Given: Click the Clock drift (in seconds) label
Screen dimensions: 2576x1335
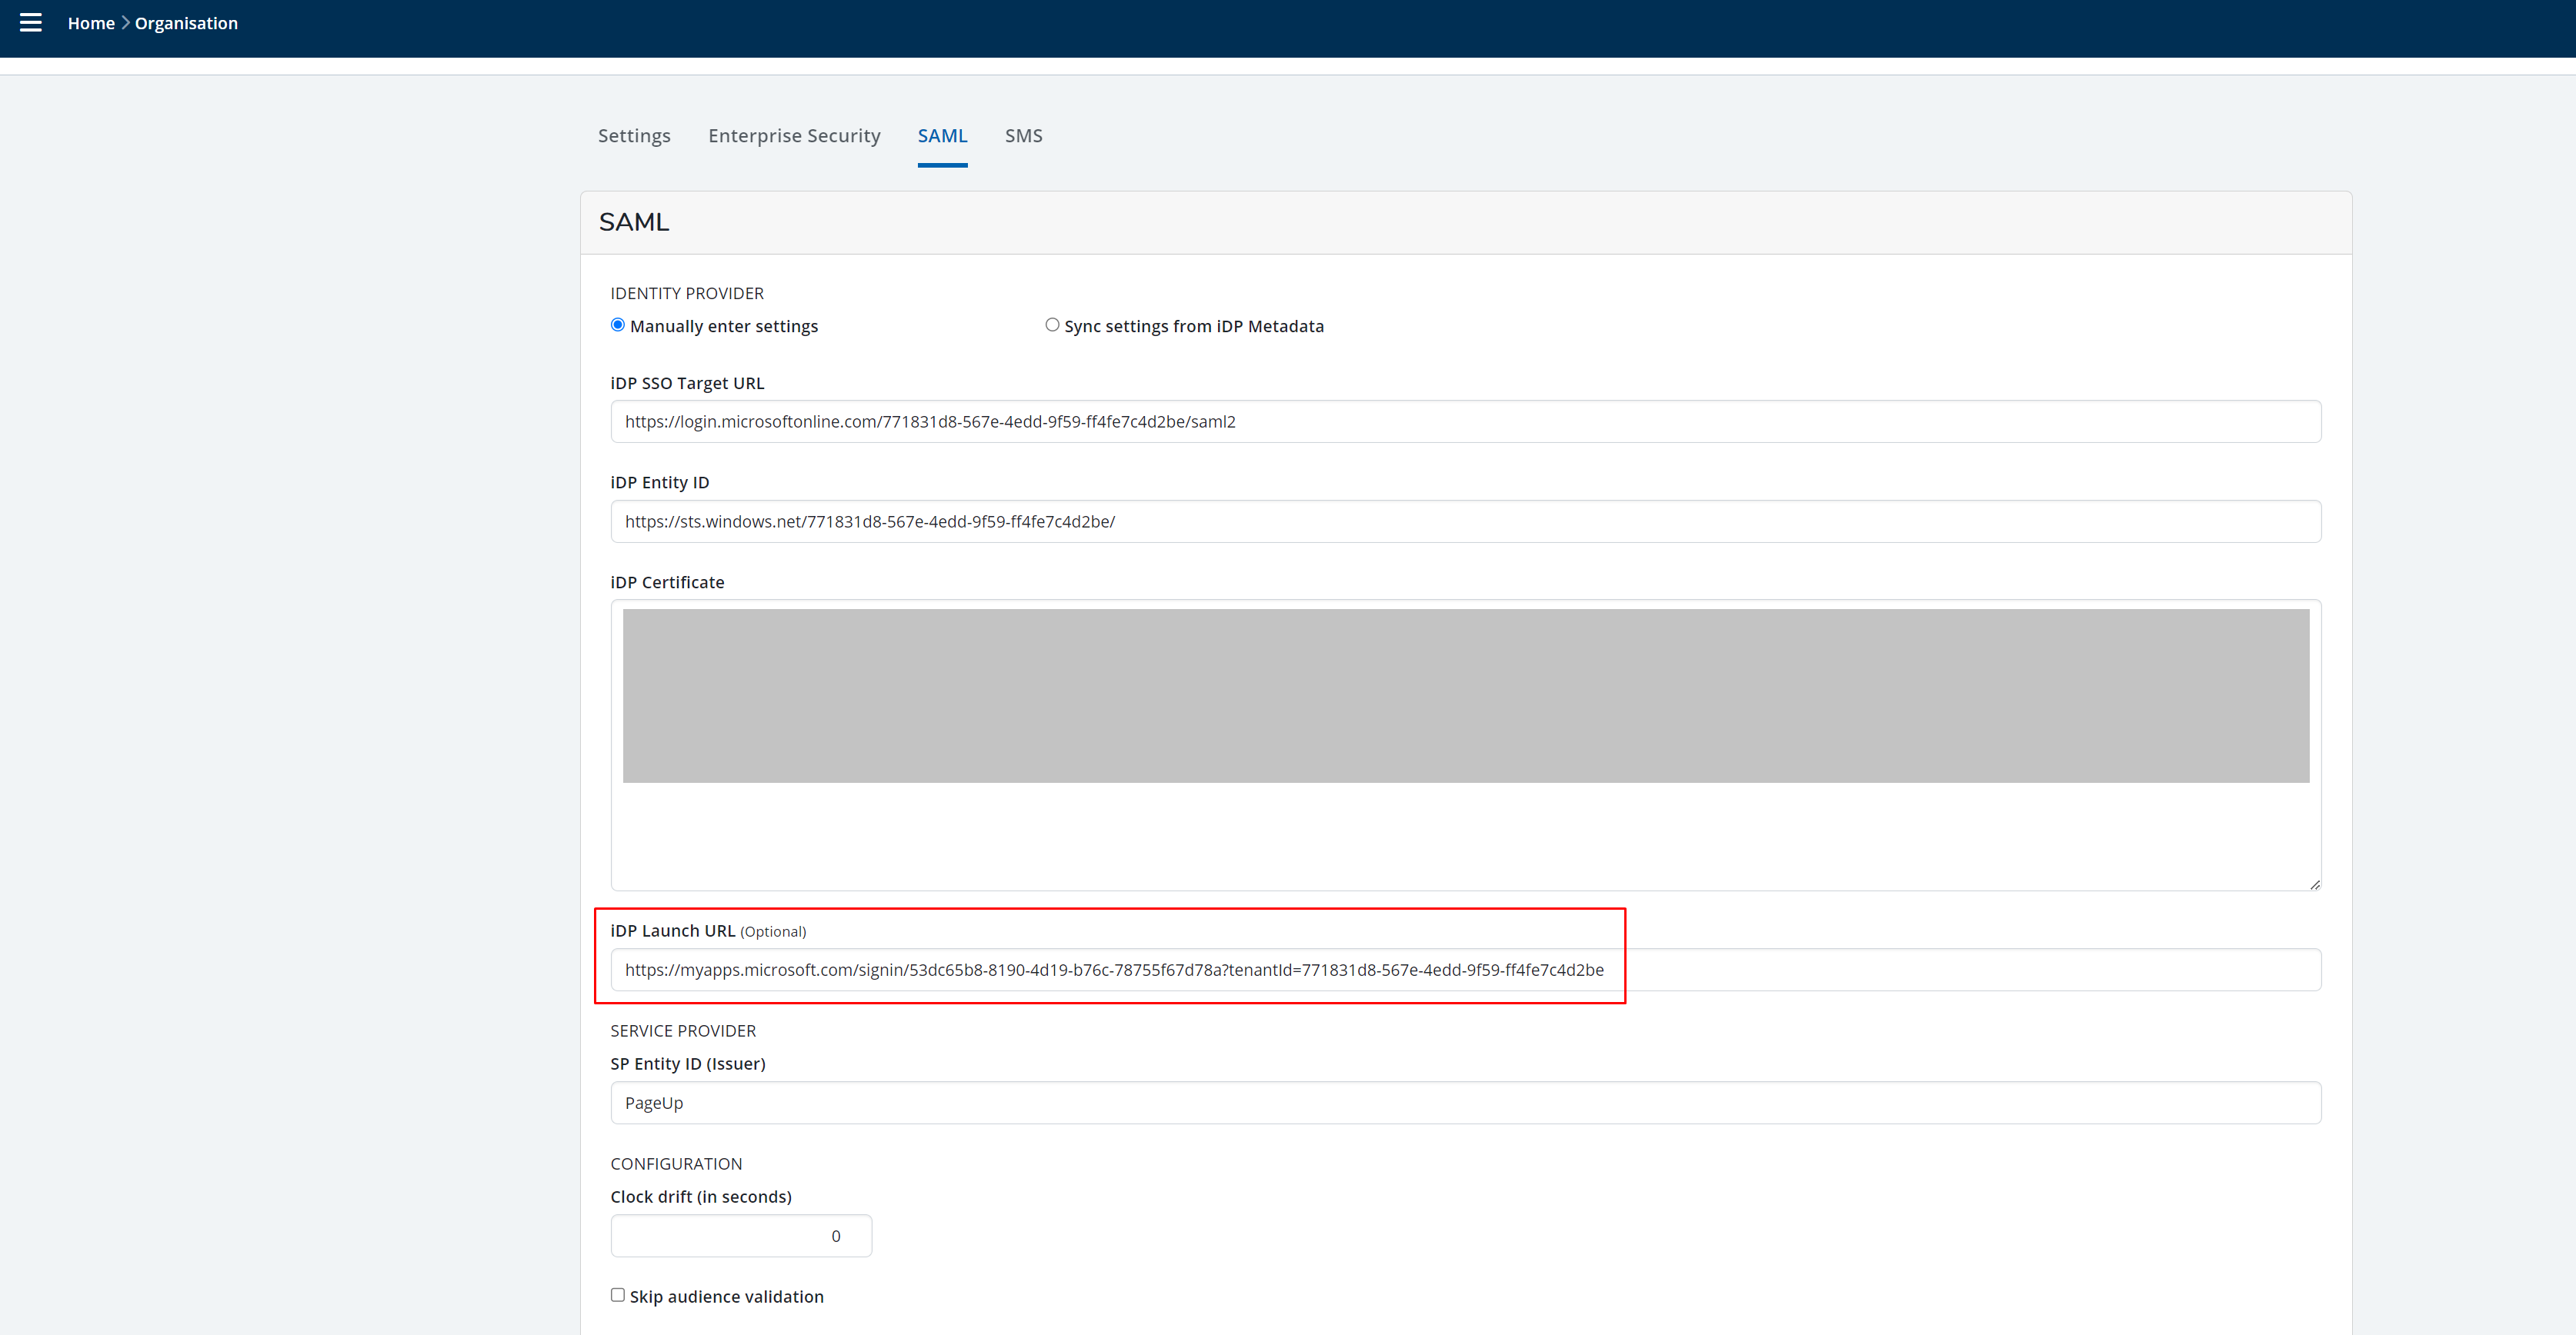Looking at the screenshot, I should (701, 1197).
